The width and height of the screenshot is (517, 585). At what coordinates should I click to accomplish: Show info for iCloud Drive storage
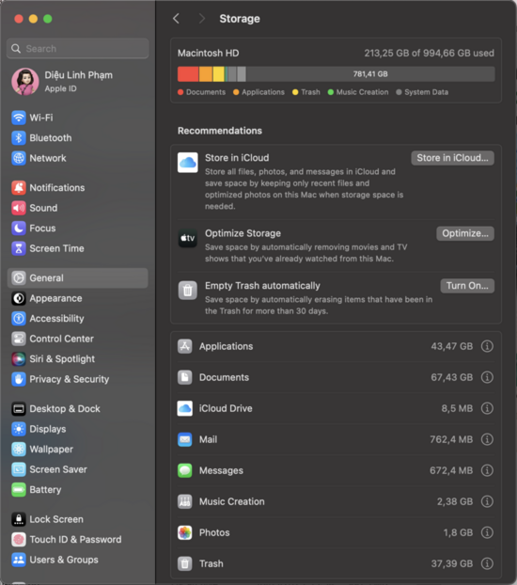click(x=487, y=408)
